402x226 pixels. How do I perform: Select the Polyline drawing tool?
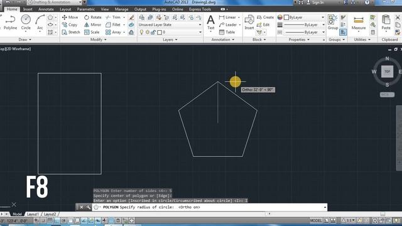click(x=10, y=23)
